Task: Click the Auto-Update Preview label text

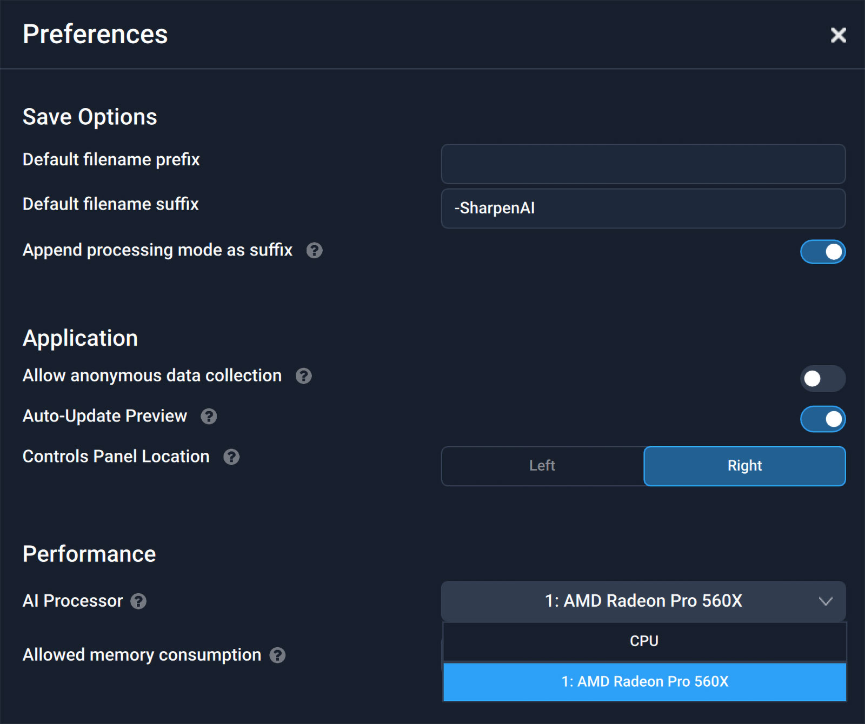Action: 105,416
